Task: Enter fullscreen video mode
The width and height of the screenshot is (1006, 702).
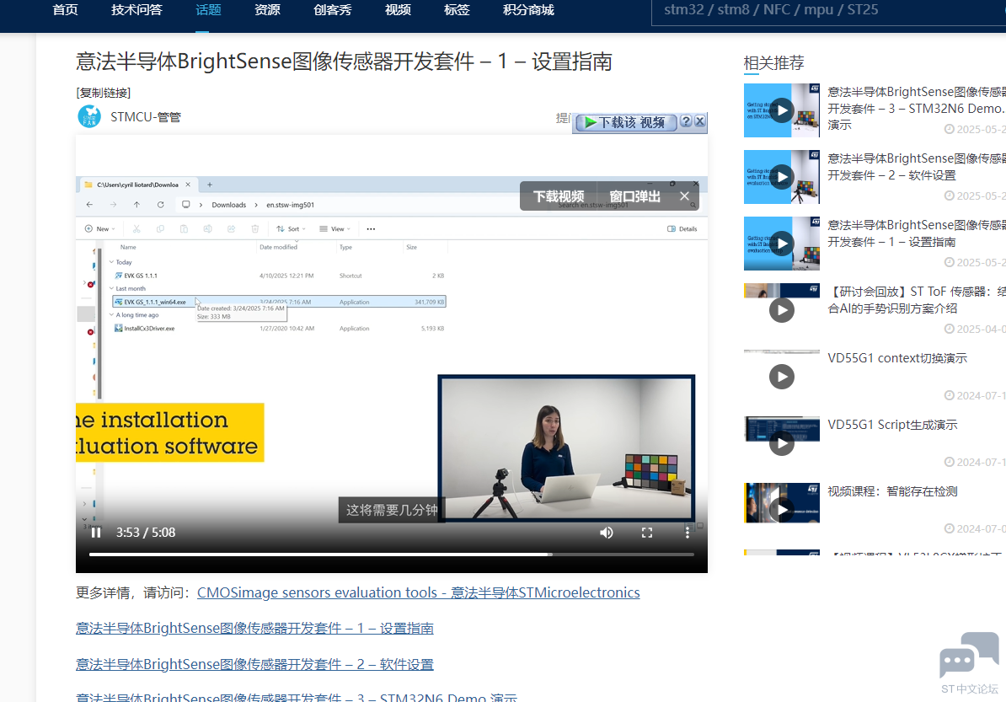Action: click(x=647, y=533)
